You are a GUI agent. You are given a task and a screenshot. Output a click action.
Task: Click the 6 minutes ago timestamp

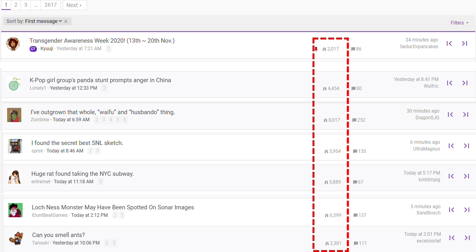pyautogui.click(x=425, y=142)
